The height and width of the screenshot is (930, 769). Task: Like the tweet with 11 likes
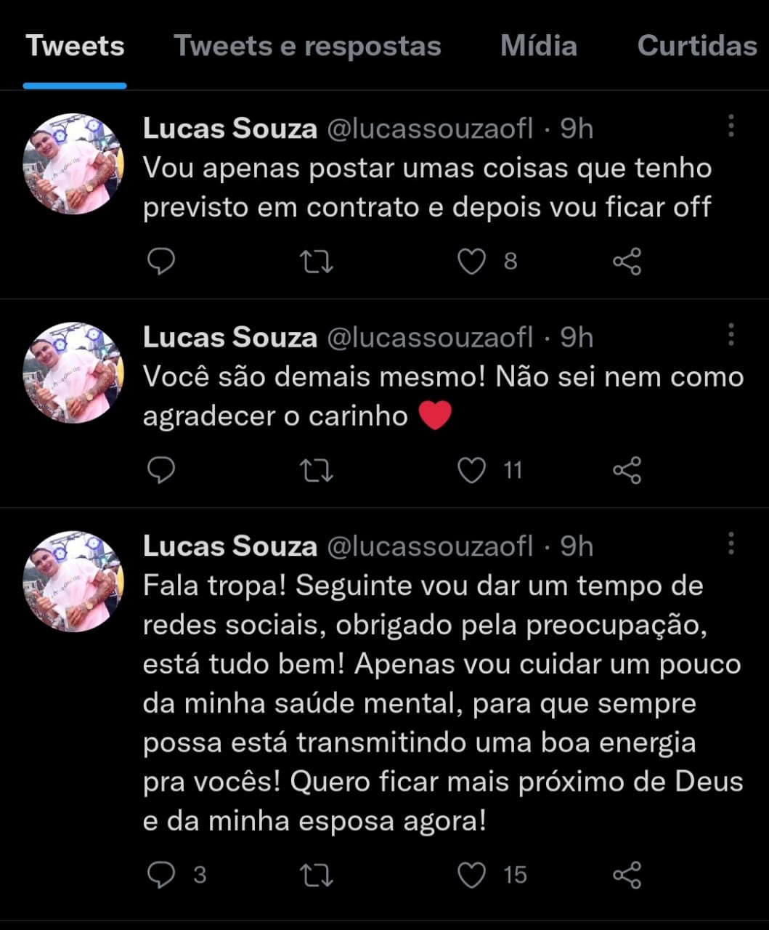[x=472, y=470]
